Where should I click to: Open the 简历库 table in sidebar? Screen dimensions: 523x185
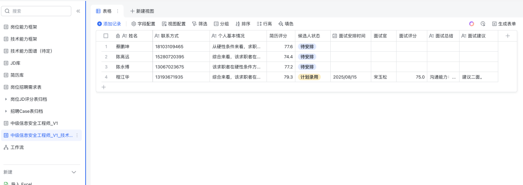41,75
